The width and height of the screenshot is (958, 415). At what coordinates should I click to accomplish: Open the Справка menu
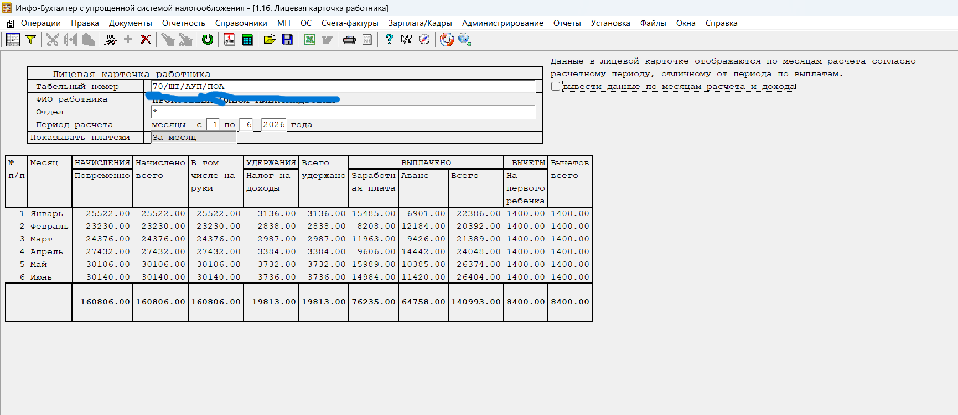point(721,23)
